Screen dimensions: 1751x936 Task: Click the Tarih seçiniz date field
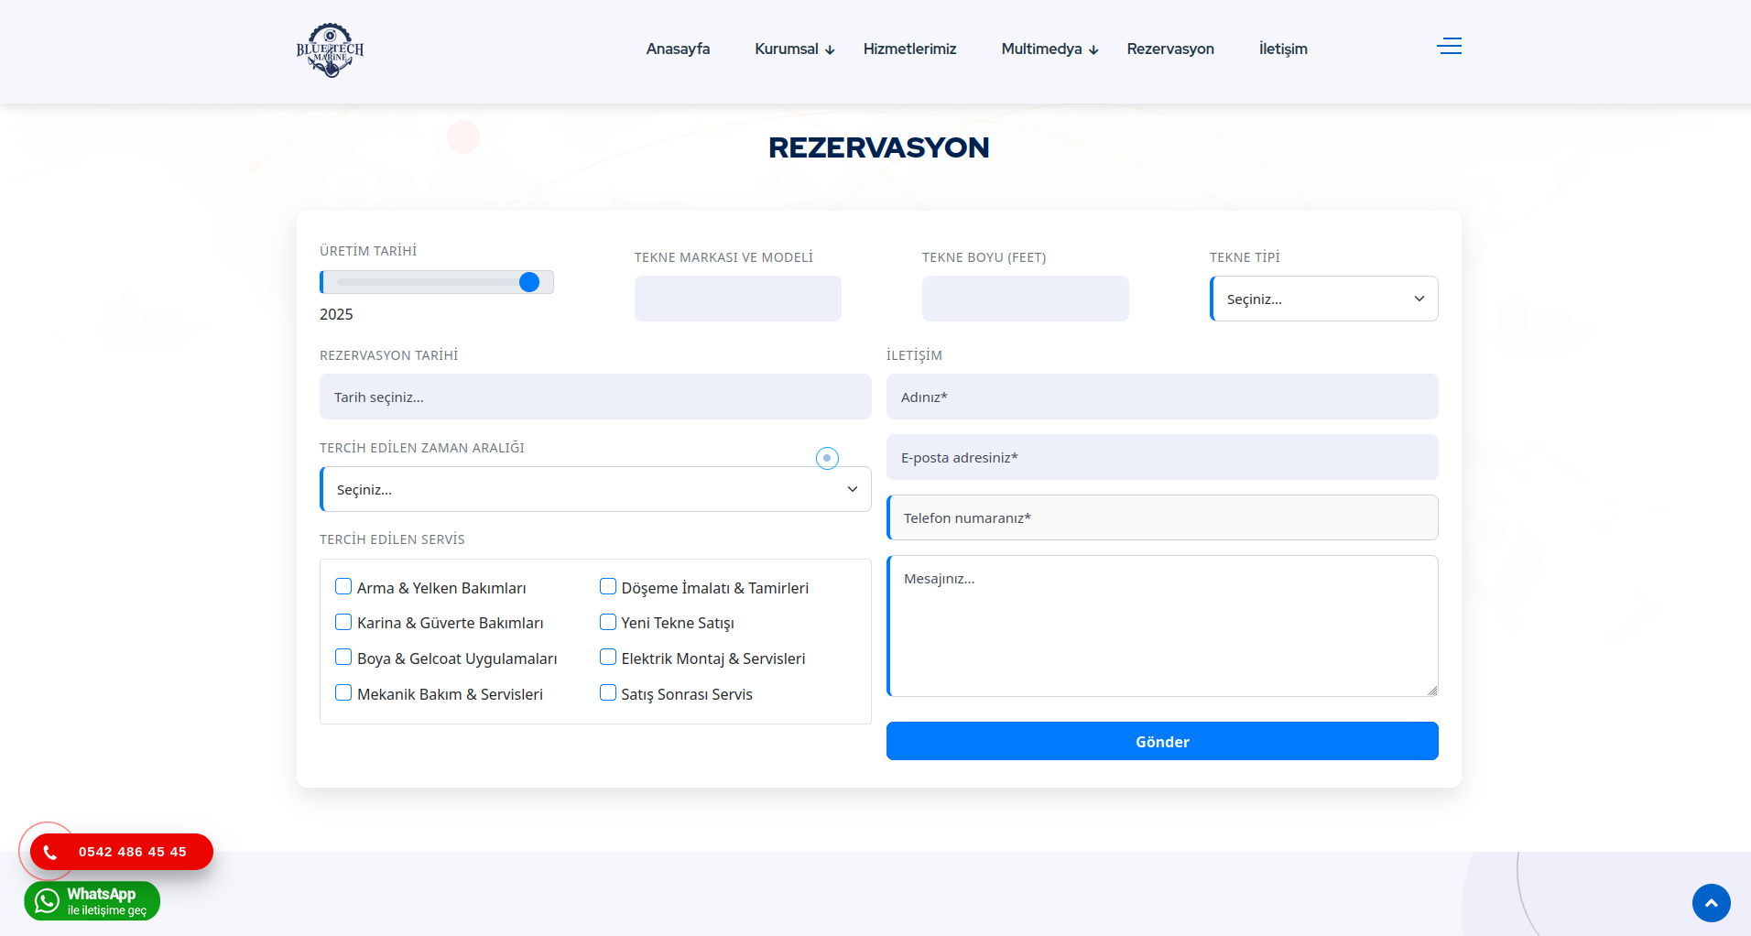tap(595, 397)
